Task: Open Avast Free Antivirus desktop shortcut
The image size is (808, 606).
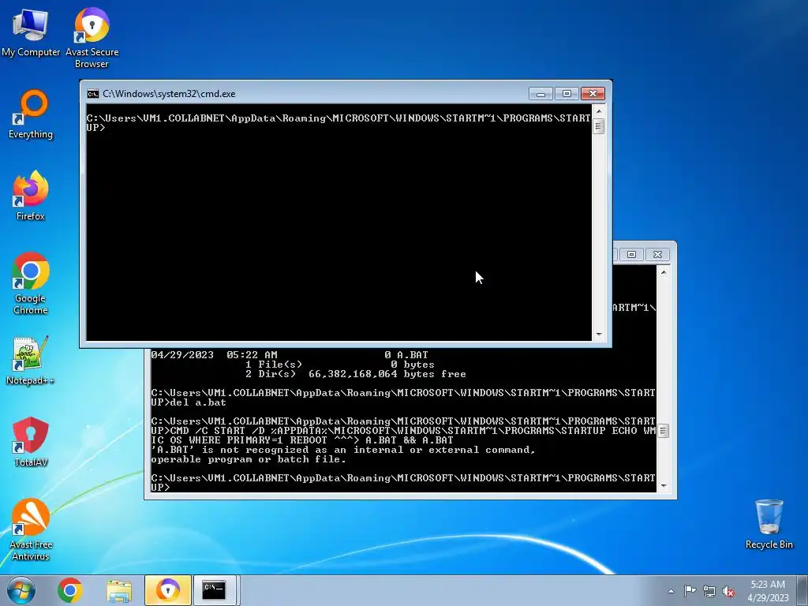Action: point(31,529)
